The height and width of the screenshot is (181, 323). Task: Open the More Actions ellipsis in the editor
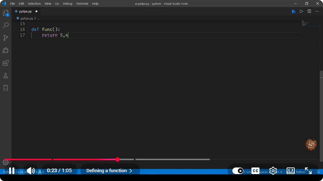click(x=317, y=11)
